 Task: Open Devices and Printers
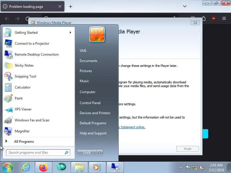coord(95,113)
